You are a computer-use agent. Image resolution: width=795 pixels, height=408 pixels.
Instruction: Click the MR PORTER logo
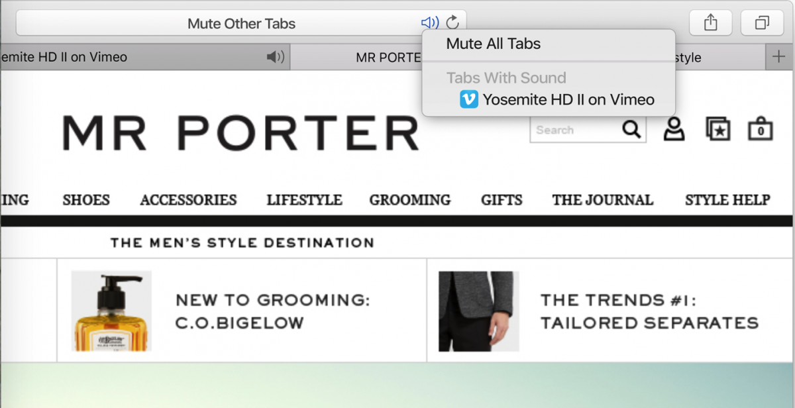coord(241,132)
